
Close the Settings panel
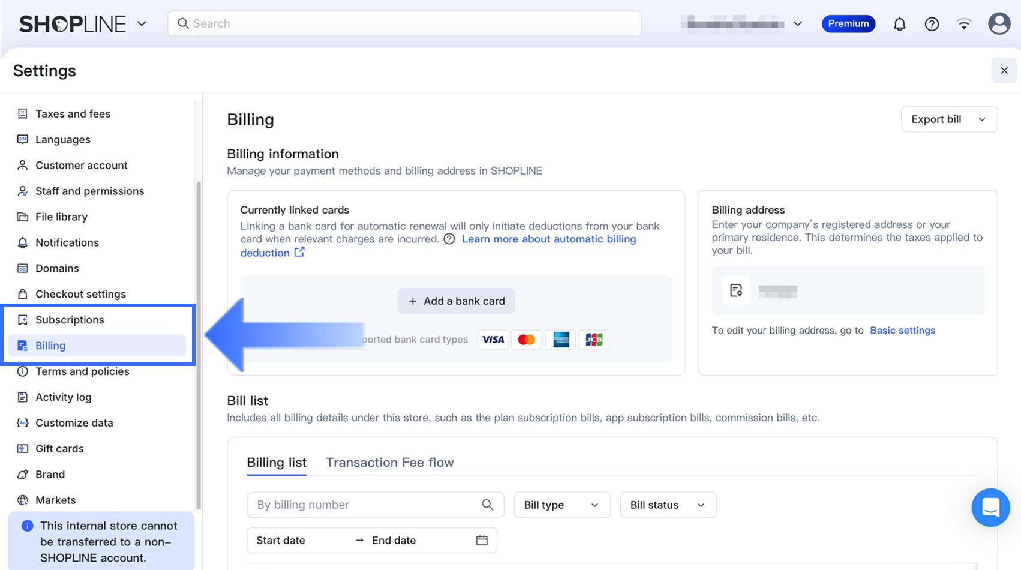(1004, 71)
